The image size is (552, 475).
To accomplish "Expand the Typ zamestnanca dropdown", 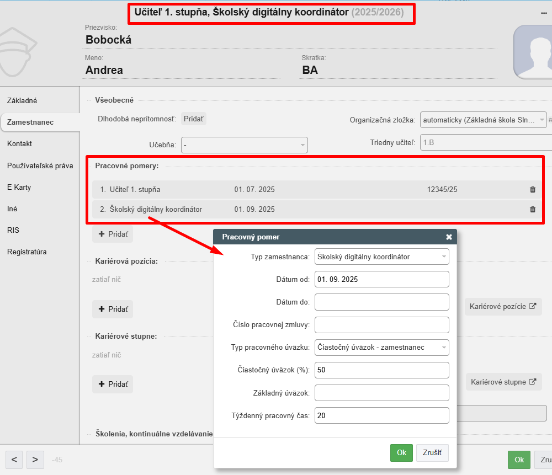I will coord(381,257).
